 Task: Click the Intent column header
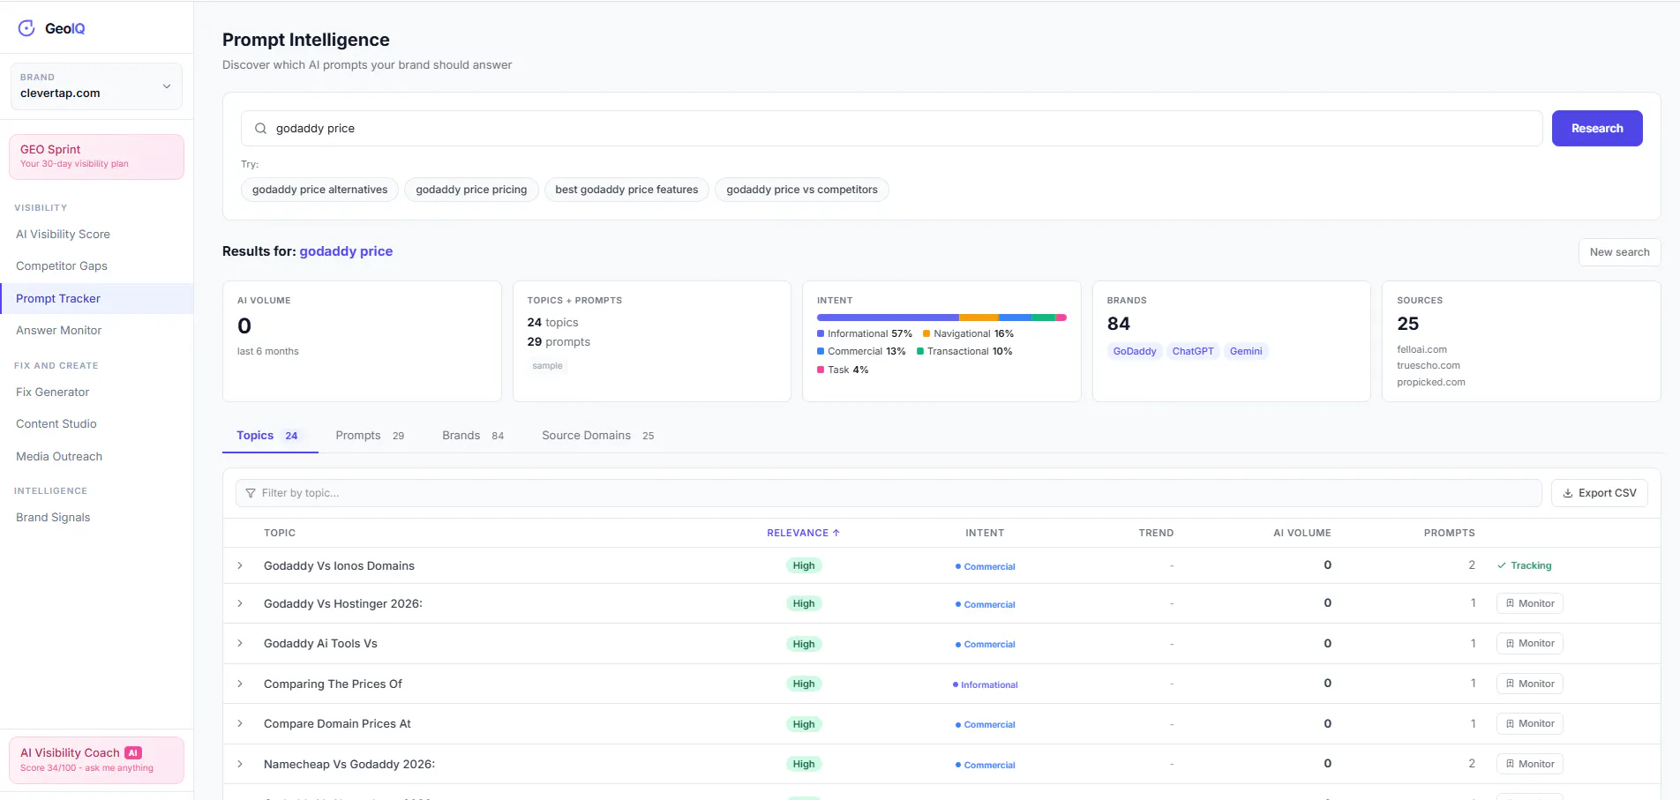[985, 533]
